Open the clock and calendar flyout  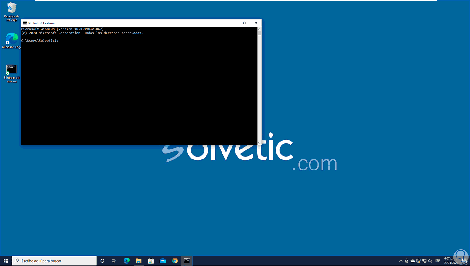[451, 261]
